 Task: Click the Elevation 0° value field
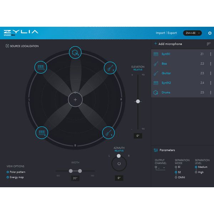point(138,136)
